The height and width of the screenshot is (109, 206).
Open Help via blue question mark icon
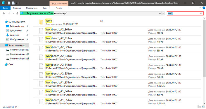(204, 8)
